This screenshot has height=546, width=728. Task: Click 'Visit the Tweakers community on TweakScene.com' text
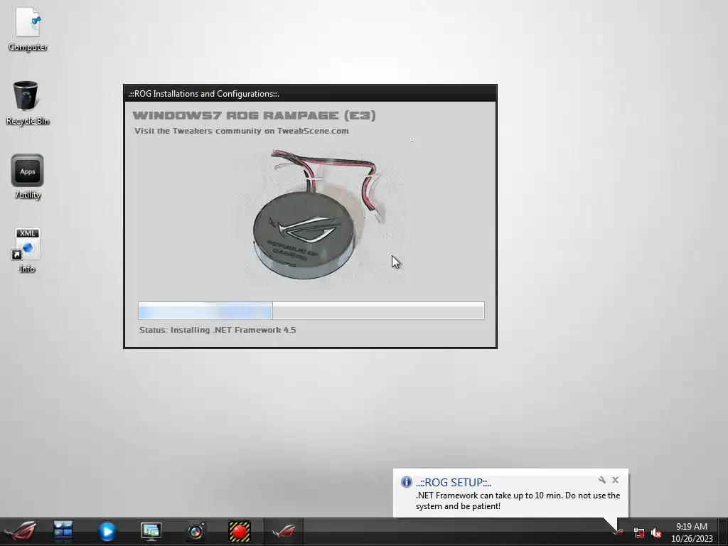click(x=242, y=131)
